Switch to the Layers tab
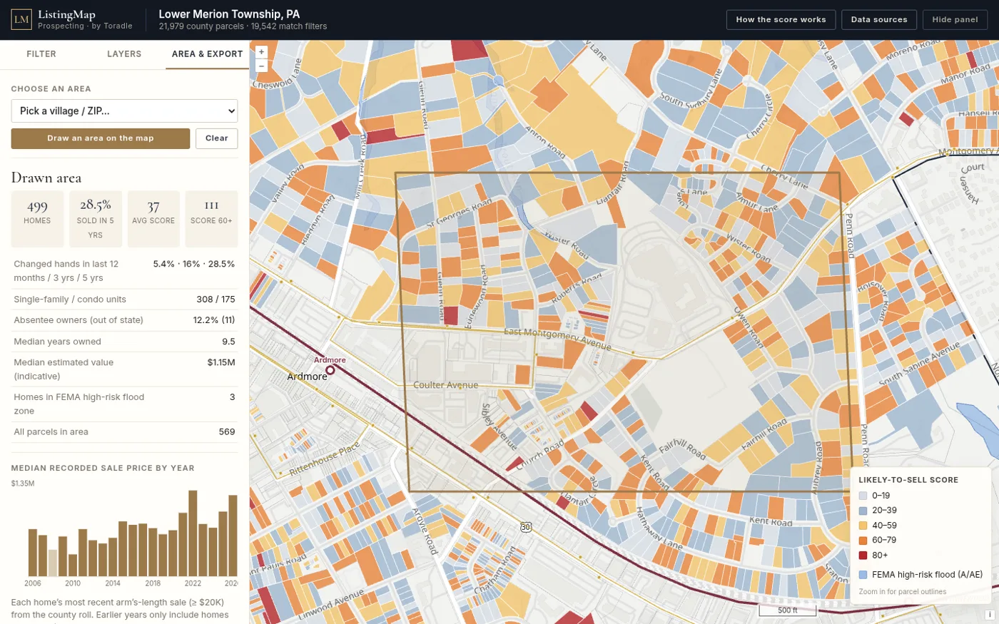This screenshot has width=999, height=624. pos(124,54)
